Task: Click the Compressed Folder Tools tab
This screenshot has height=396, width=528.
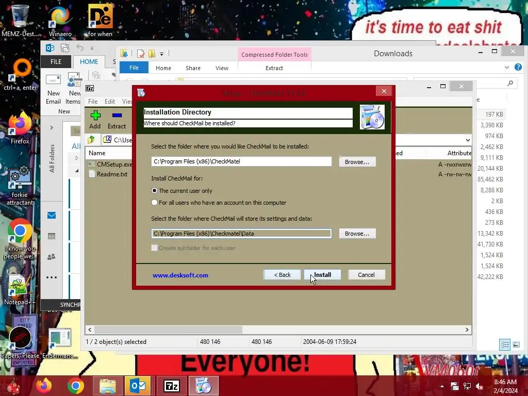Action: pos(274,55)
